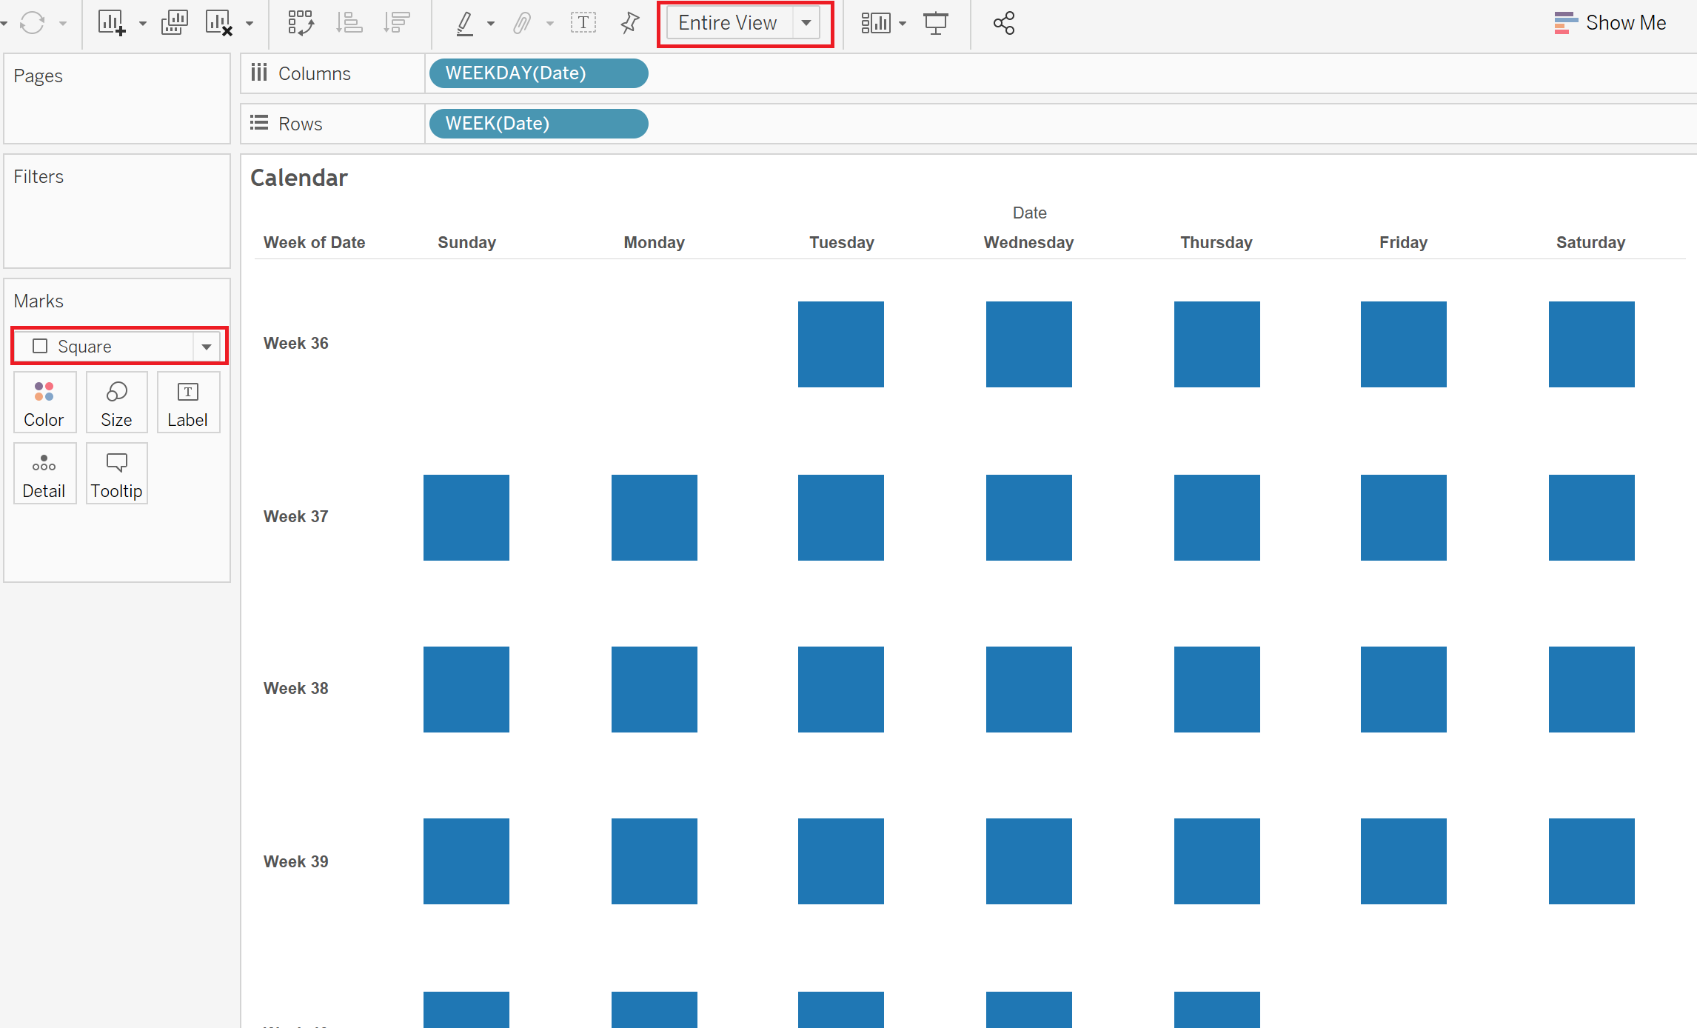Toggle the Show Me panel

pos(1610,23)
